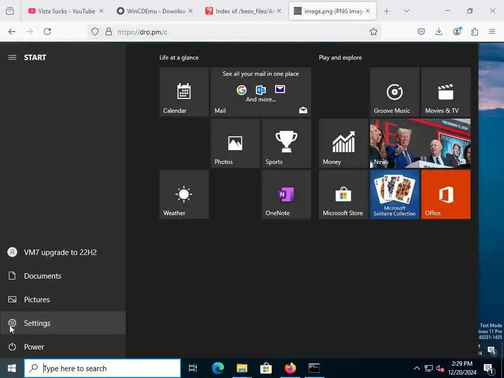Open the Firefox account icon
This screenshot has width=504, height=378.
(x=457, y=31)
